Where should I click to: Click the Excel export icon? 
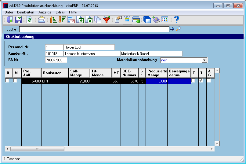pos(89,20)
